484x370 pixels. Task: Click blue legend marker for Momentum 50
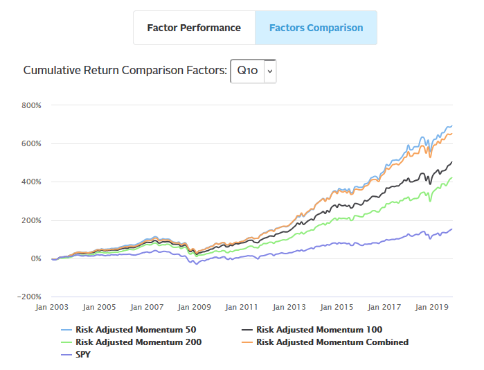point(66,330)
